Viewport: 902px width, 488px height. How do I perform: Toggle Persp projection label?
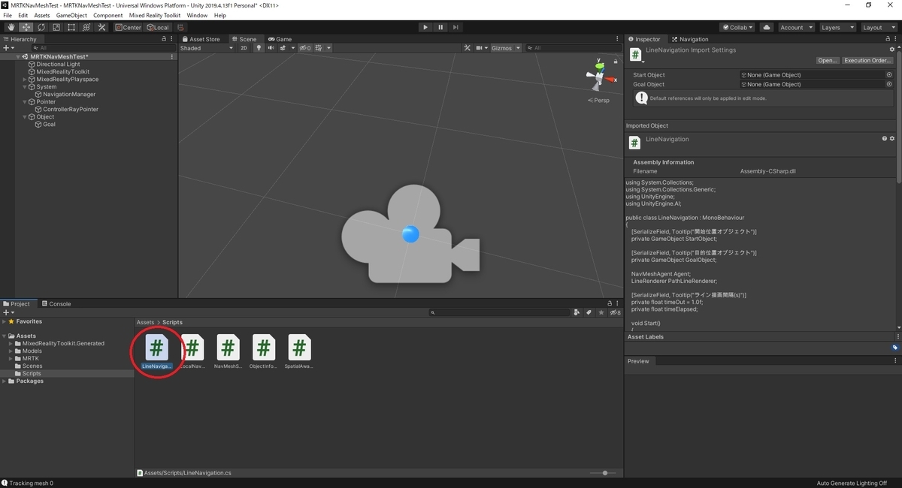(x=599, y=101)
